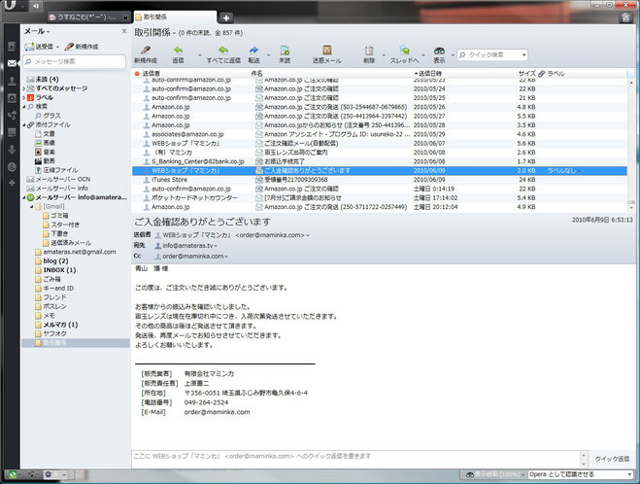Open the Opera main menu logo
The width and height of the screenshot is (640, 484).
click(10, 5)
